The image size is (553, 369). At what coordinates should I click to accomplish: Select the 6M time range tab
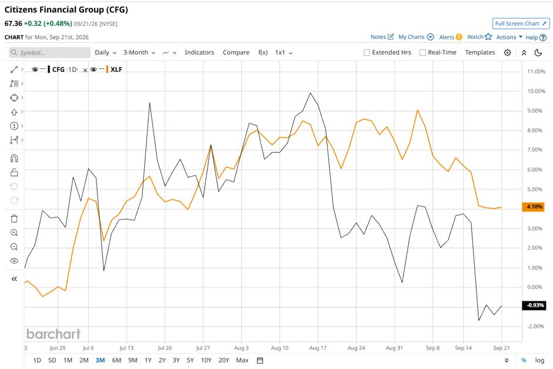[x=116, y=360]
